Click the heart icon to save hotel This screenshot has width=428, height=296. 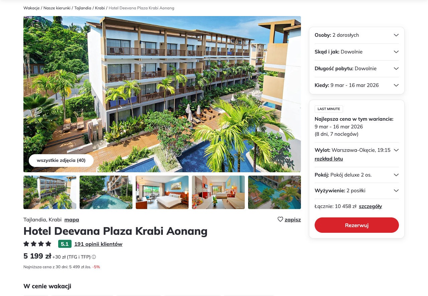pyautogui.click(x=280, y=219)
